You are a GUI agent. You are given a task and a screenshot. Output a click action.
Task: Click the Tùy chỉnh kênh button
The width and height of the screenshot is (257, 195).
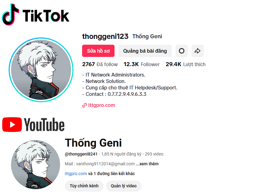(84, 186)
